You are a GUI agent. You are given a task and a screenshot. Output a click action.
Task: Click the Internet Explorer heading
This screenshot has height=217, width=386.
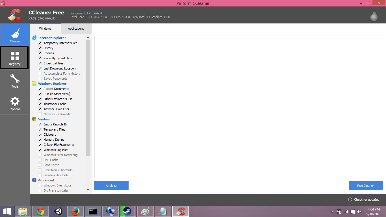[x=52, y=38]
